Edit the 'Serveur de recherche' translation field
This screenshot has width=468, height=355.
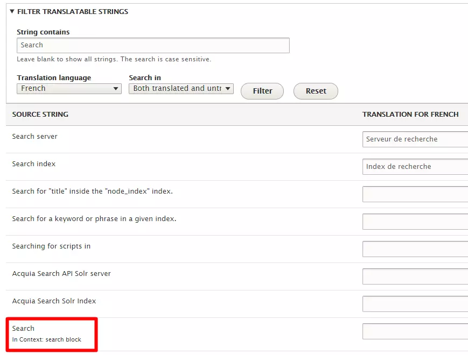pos(415,139)
